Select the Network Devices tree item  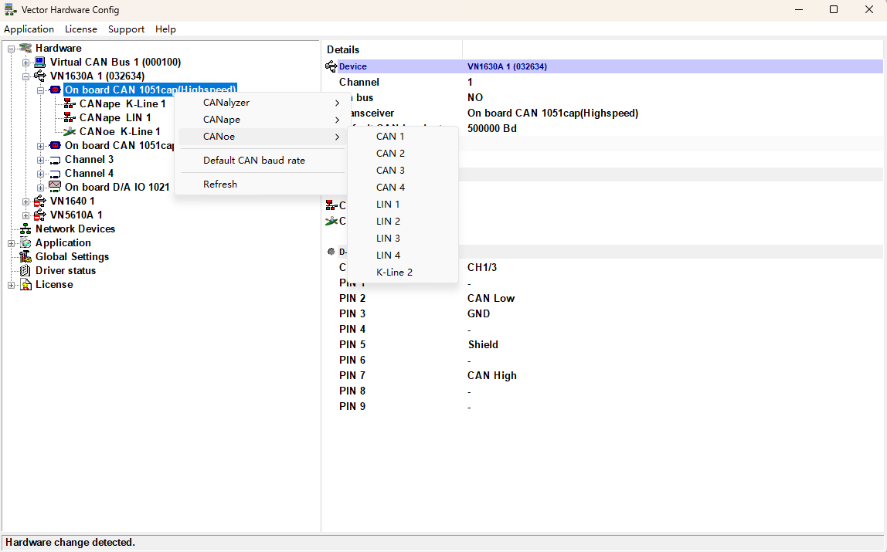(75, 229)
